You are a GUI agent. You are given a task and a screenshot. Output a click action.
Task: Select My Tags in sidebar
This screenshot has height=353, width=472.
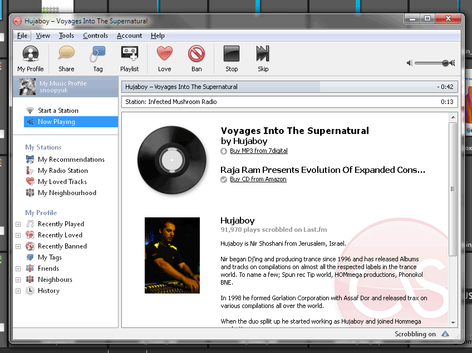(50, 257)
